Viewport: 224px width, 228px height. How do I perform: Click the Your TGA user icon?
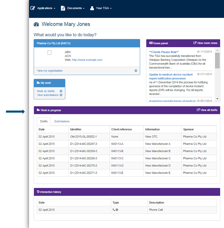click(92, 8)
